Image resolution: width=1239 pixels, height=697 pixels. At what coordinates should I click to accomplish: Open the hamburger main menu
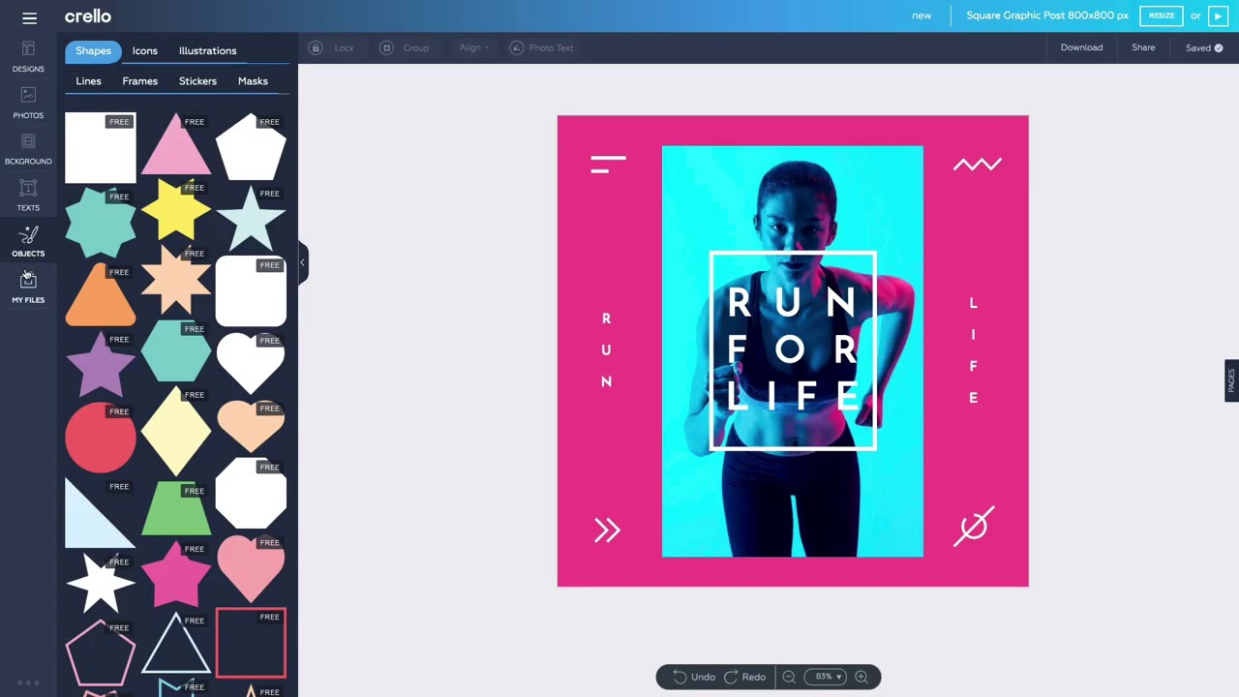pos(29,17)
